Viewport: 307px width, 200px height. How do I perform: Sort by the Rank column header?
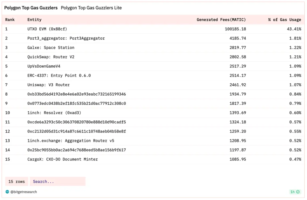(10, 19)
